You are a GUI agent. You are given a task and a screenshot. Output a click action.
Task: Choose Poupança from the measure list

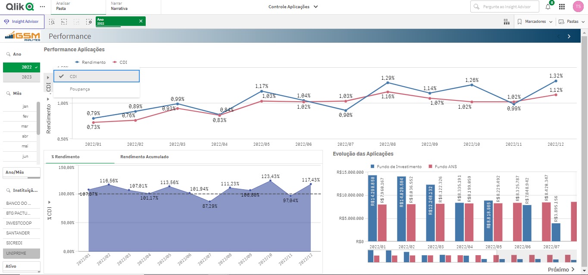coord(80,89)
